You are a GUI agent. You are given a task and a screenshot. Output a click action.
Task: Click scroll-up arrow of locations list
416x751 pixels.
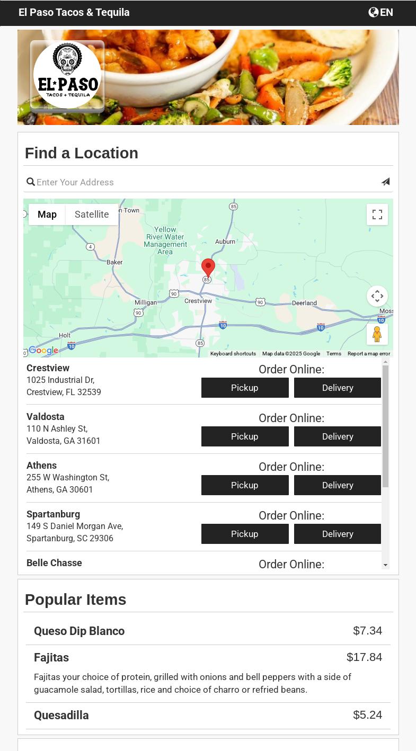(386, 362)
